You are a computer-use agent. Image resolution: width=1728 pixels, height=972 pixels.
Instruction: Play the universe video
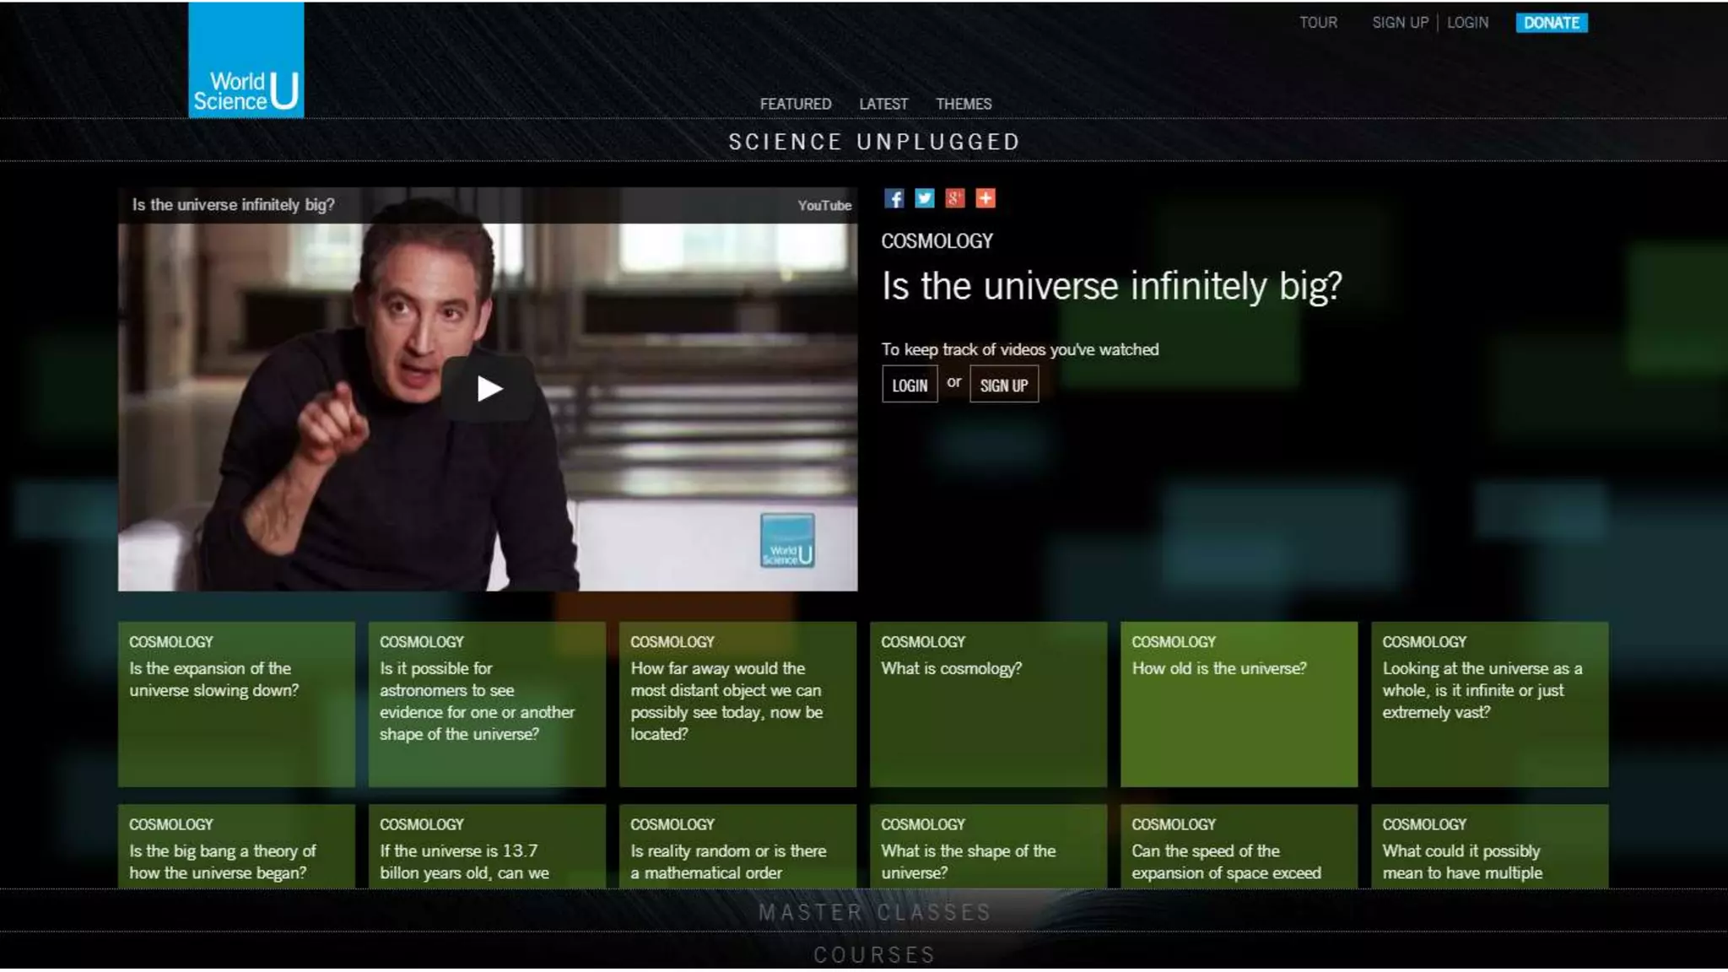click(488, 389)
